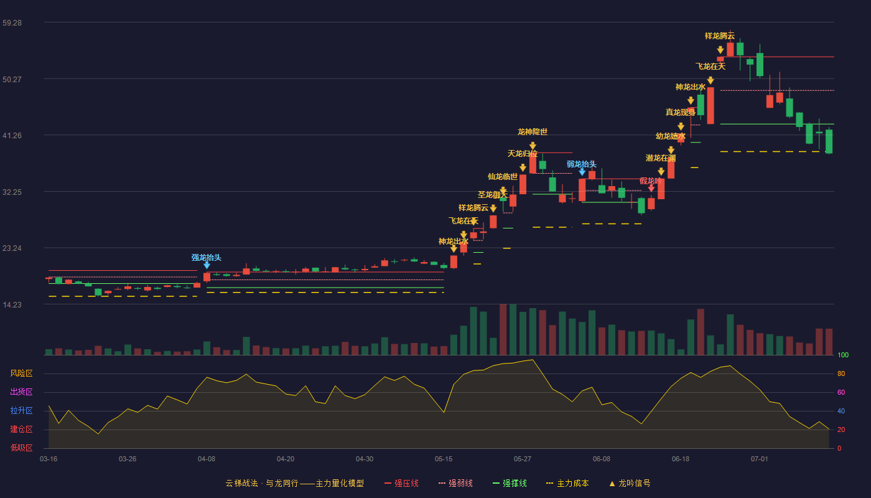
Task: Select the 拉升区 zone label
Action: pos(21,411)
